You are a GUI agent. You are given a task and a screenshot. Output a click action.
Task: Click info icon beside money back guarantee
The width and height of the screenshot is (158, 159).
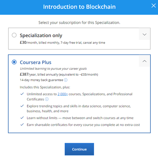[66, 80]
